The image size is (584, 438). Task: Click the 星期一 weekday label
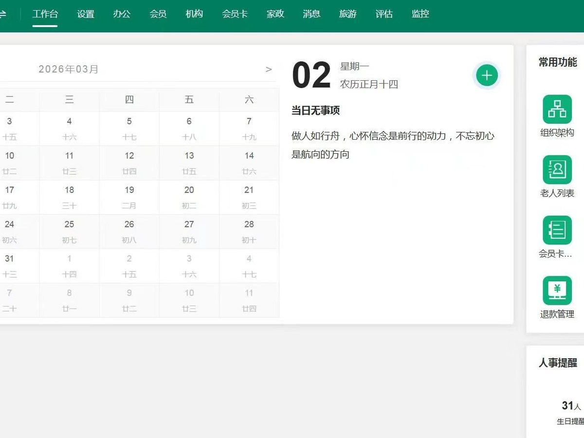point(354,66)
